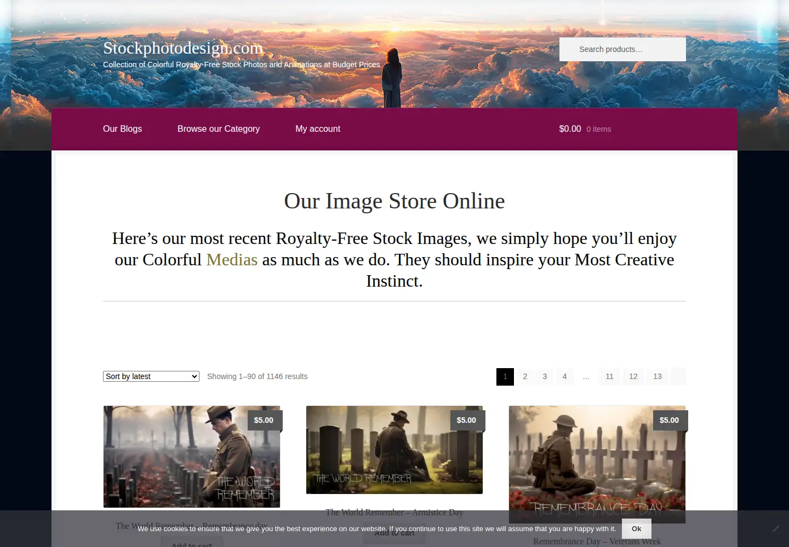Click the 'Our Image Store Online' heading
Viewport: 789px width, 547px height.
coord(395,201)
